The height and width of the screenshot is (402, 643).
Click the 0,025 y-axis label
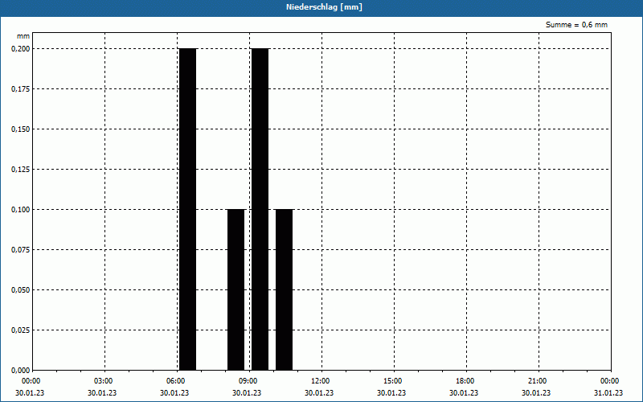pyautogui.click(x=21, y=330)
